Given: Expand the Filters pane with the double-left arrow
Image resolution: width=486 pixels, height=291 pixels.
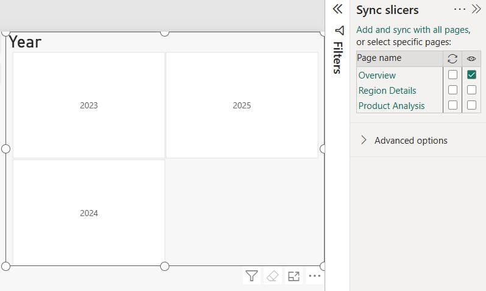Looking at the screenshot, I should [x=337, y=9].
